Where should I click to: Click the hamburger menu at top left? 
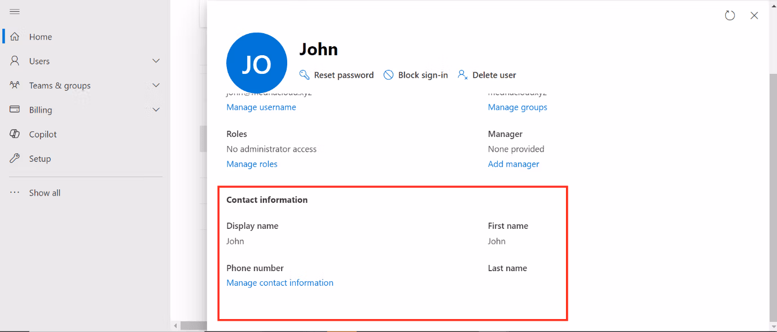pyautogui.click(x=15, y=10)
